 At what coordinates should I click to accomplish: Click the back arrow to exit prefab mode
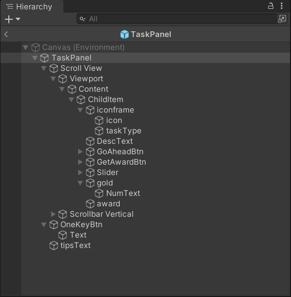click(x=6, y=34)
